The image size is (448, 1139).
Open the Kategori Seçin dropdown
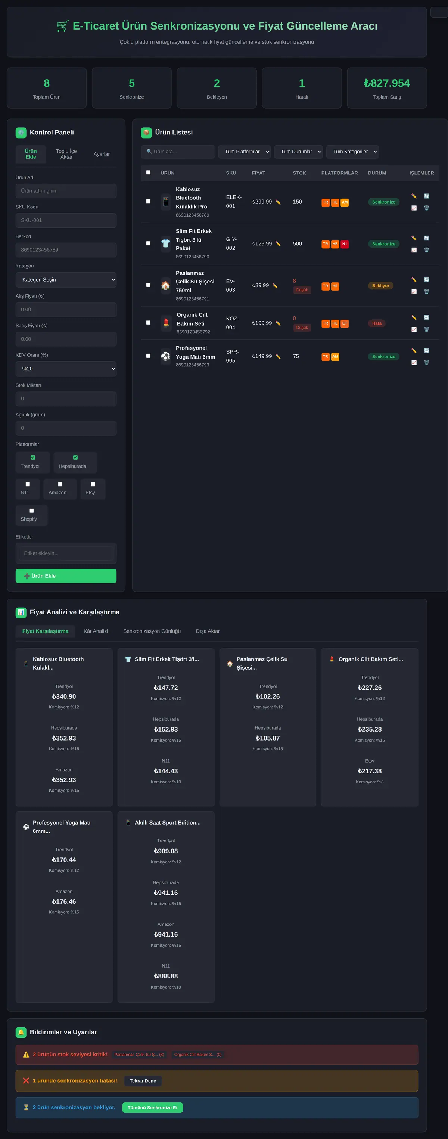66,280
